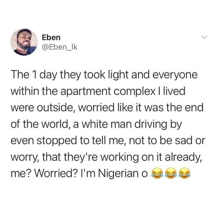The image size is (211, 206).
Task: Click the line 'within the apartment complex I lived'
Action: [98, 92]
